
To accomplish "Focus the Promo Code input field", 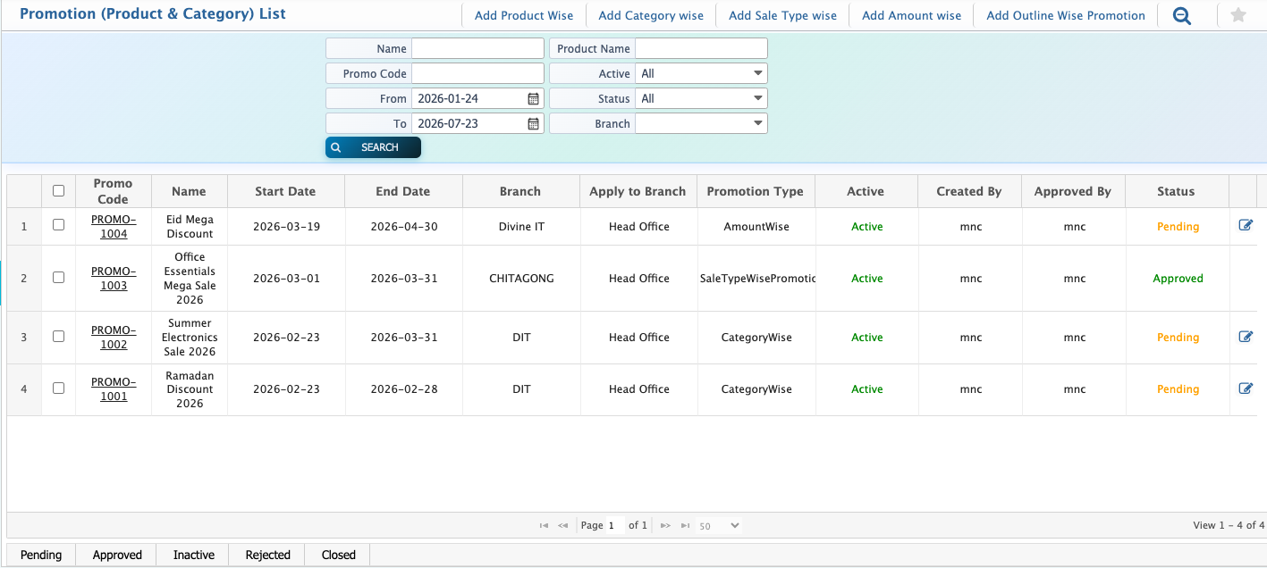I will 477,73.
